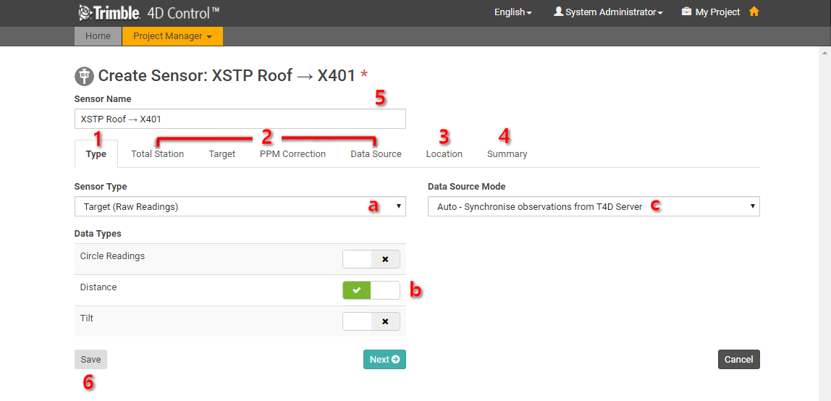831x401 pixels.
Task: Enable the Tilt data type toggle
Action: tap(371, 321)
